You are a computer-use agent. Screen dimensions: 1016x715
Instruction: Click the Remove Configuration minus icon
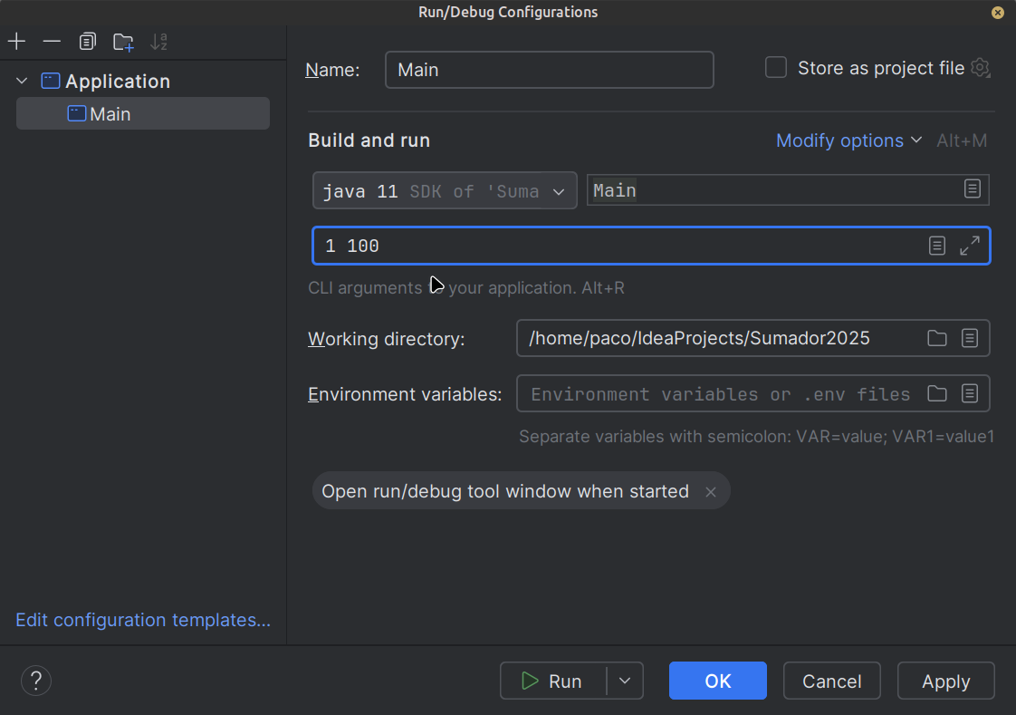tap(52, 42)
